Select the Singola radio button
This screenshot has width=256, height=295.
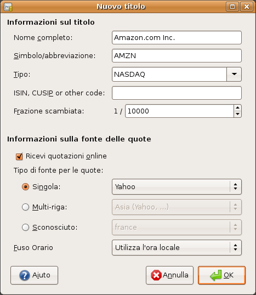click(25, 187)
